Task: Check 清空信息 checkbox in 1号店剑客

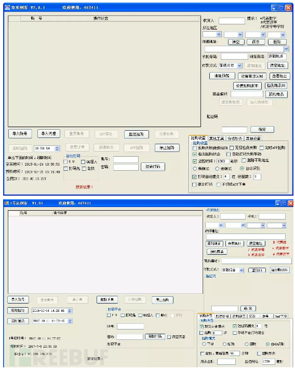Action: click(x=169, y=337)
